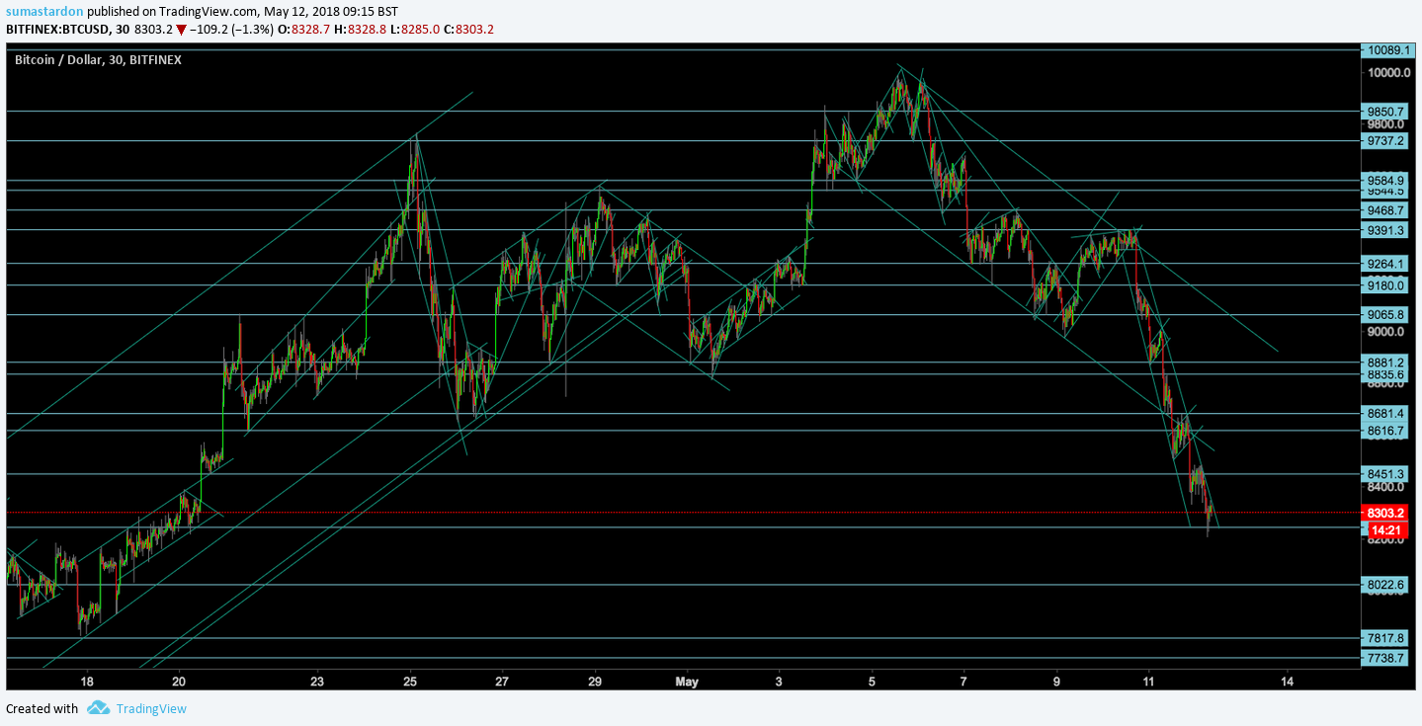Select the 9584.9 price label
Image resolution: width=1422 pixels, height=726 pixels.
(1385, 181)
